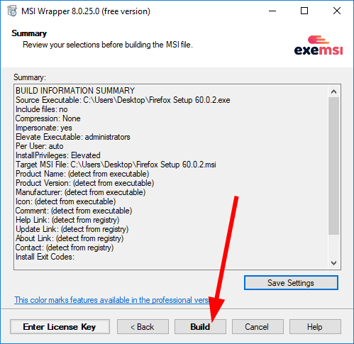Click summary scrollbar up arrow
This screenshot has width=354, height=344.
333,91
